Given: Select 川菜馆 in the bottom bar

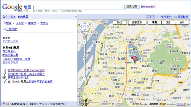Looking at the screenshot, I should coord(32,104).
